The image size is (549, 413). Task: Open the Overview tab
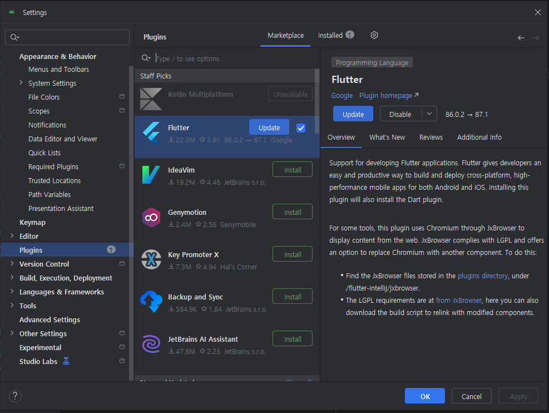tap(341, 137)
